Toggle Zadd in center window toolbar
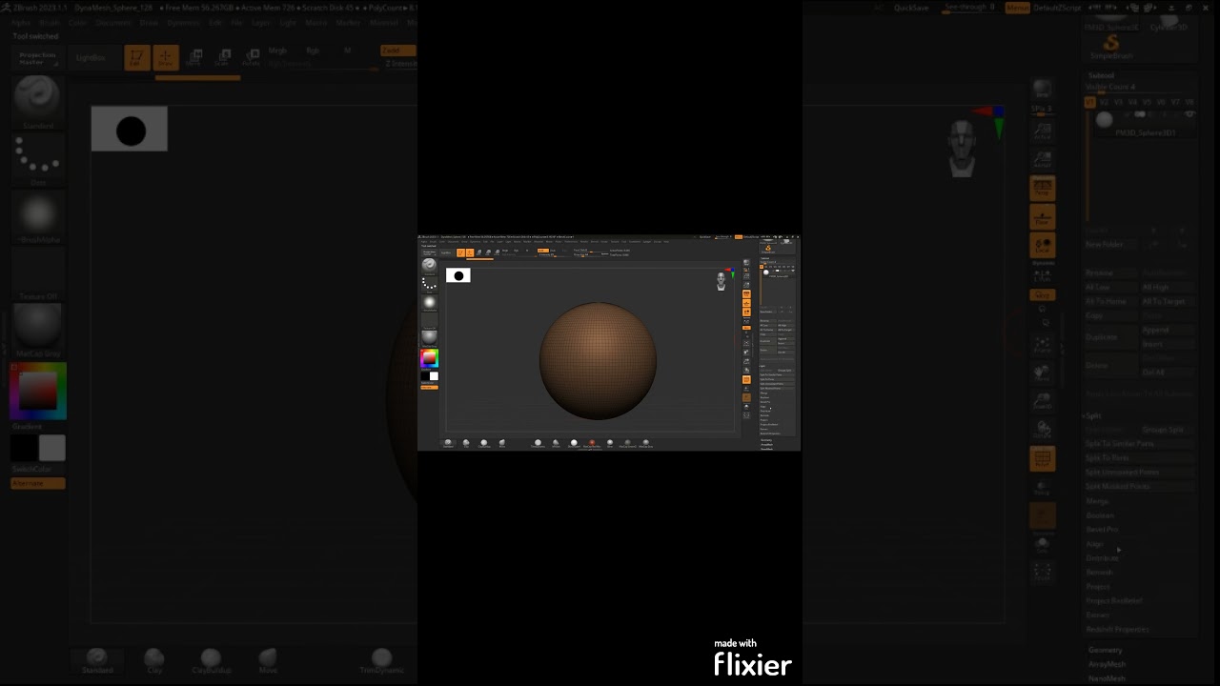Image resolution: width=1220 pixels, height=686 pixels. pyautogui.click(x=543, y=251)
